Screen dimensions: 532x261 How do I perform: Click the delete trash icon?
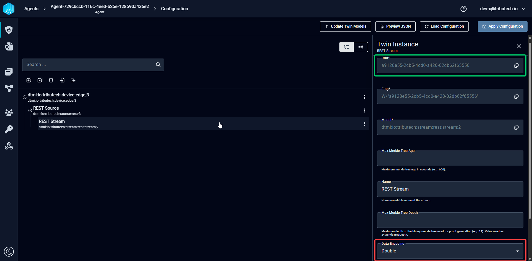[51, 80]
